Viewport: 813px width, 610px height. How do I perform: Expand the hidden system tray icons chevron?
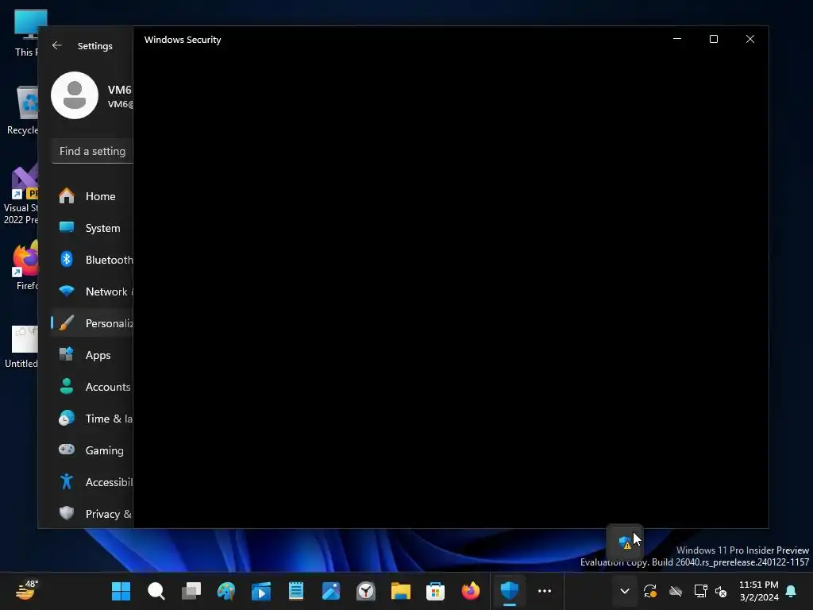(625, 591)
